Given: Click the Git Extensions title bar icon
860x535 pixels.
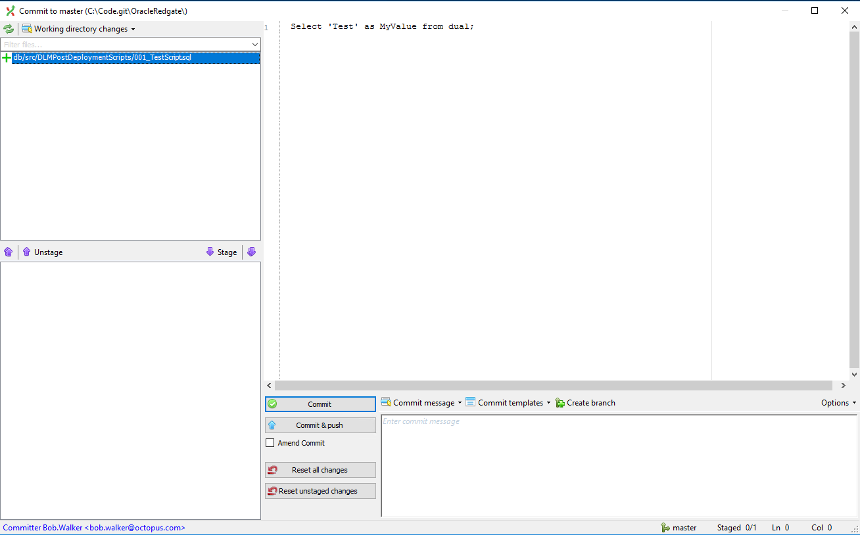Looking at the screenshot, I should 10,11.
